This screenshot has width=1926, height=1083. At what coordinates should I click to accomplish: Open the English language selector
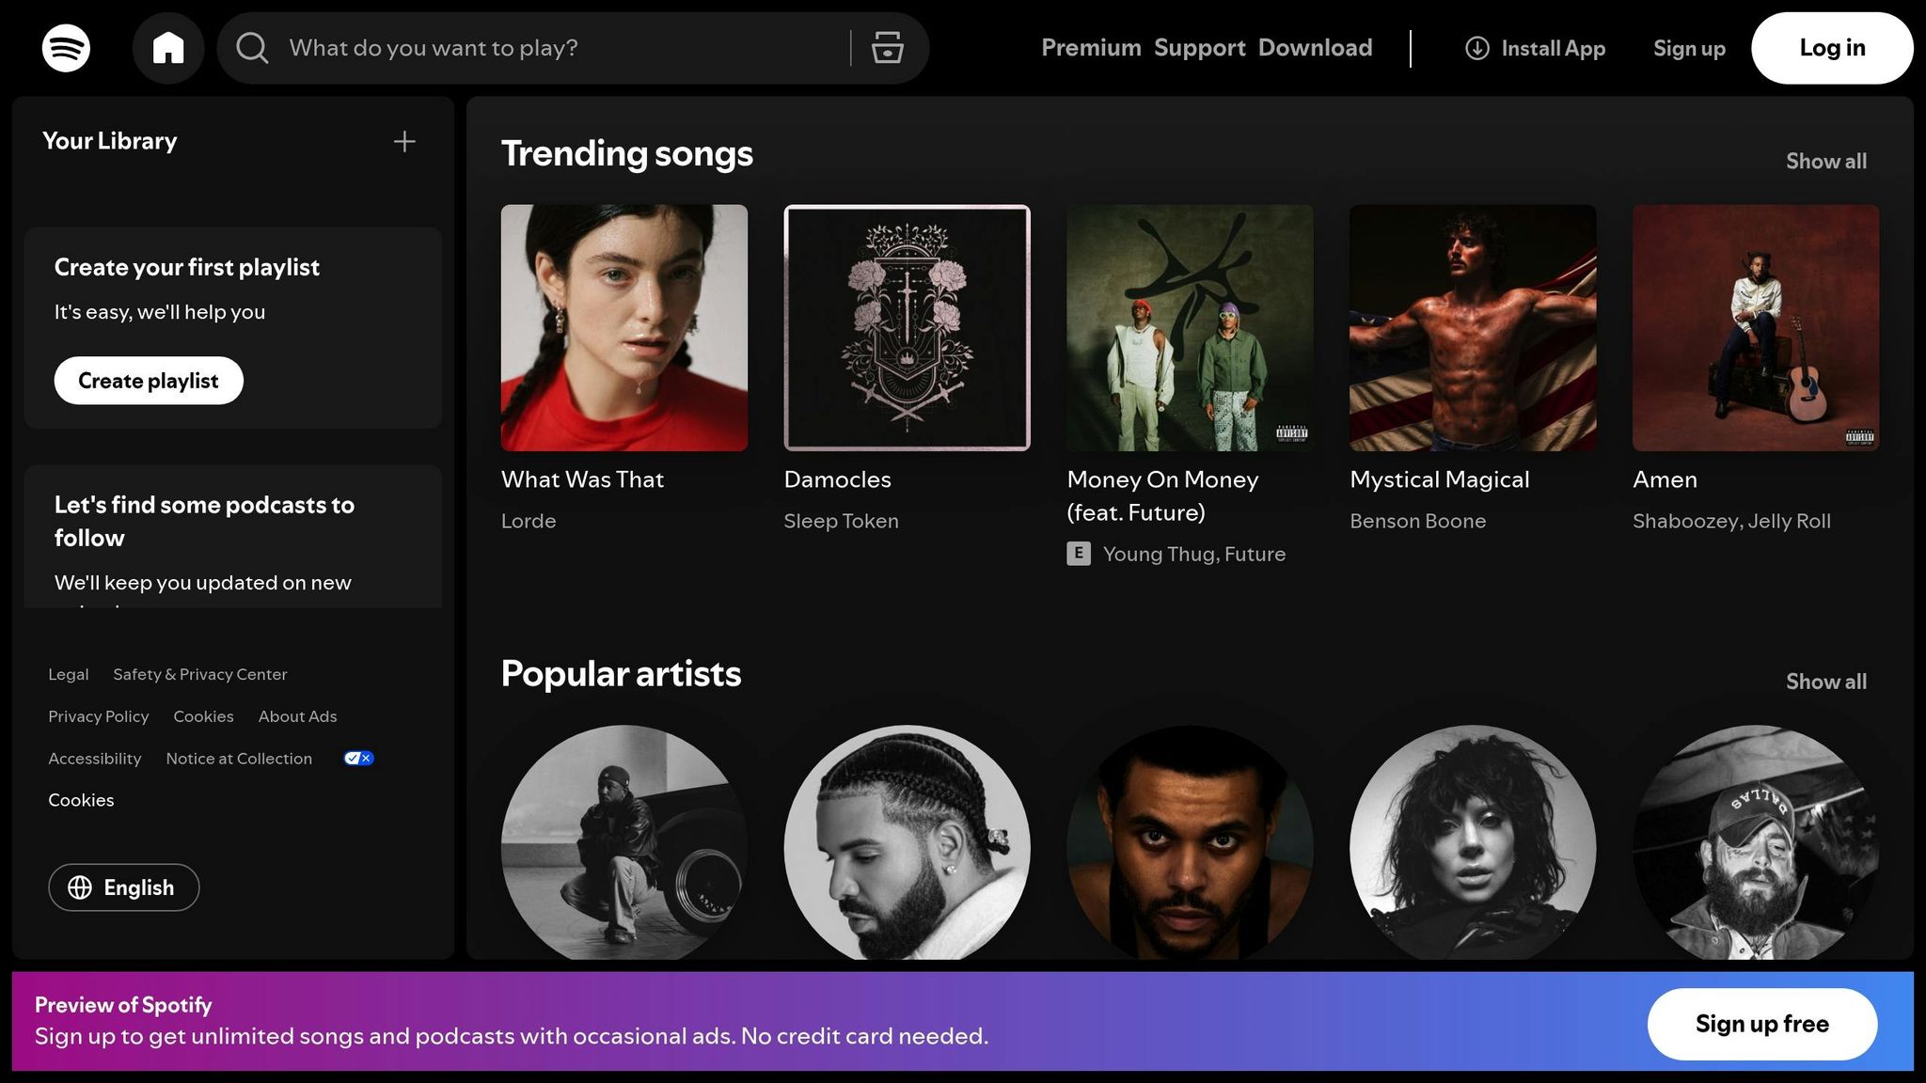coord(124,887)
